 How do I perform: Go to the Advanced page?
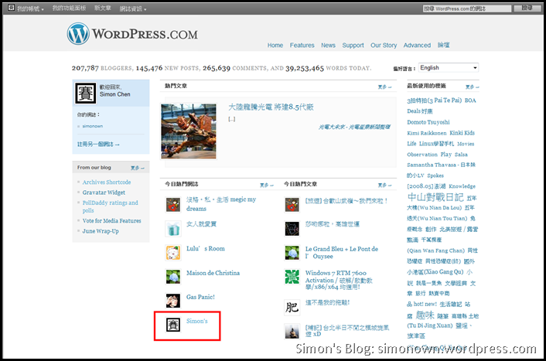pyautogui.click(x=417, y=46)
